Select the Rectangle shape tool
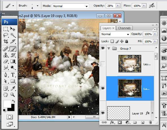This screenshot has height=130, width=167. click(13, 81)
